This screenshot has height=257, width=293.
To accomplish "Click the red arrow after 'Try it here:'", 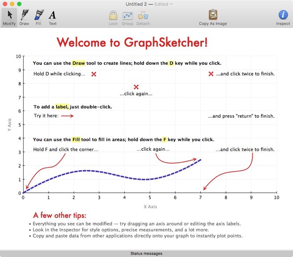I will pyautogui.click(x=67, y=116).
